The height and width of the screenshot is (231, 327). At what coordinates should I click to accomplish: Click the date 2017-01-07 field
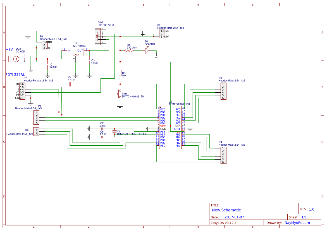[x=234, y=217]
